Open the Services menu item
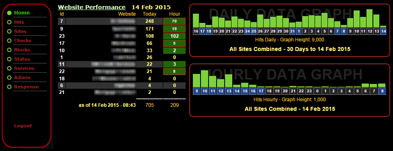The image size is (393, 151). pos(25,68)
